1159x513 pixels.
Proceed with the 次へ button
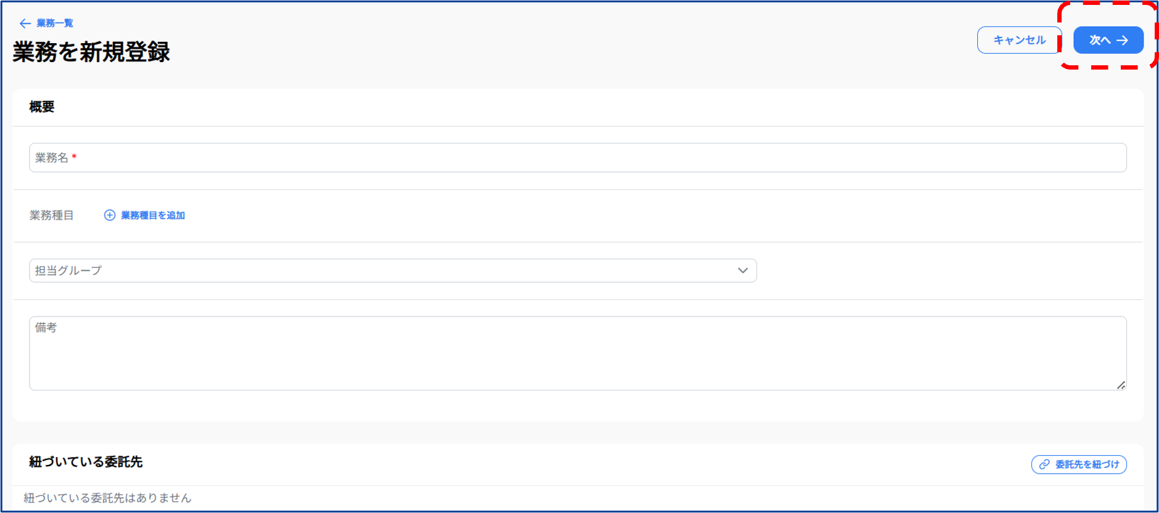1108,40
